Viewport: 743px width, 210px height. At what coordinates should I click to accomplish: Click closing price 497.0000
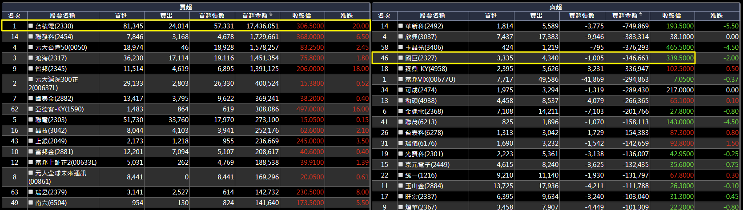click(310, 109)
